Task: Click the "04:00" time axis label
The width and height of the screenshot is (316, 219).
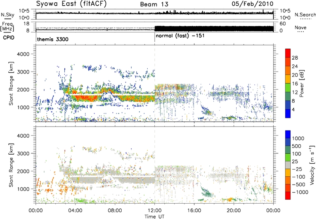Action: [75, 211]
